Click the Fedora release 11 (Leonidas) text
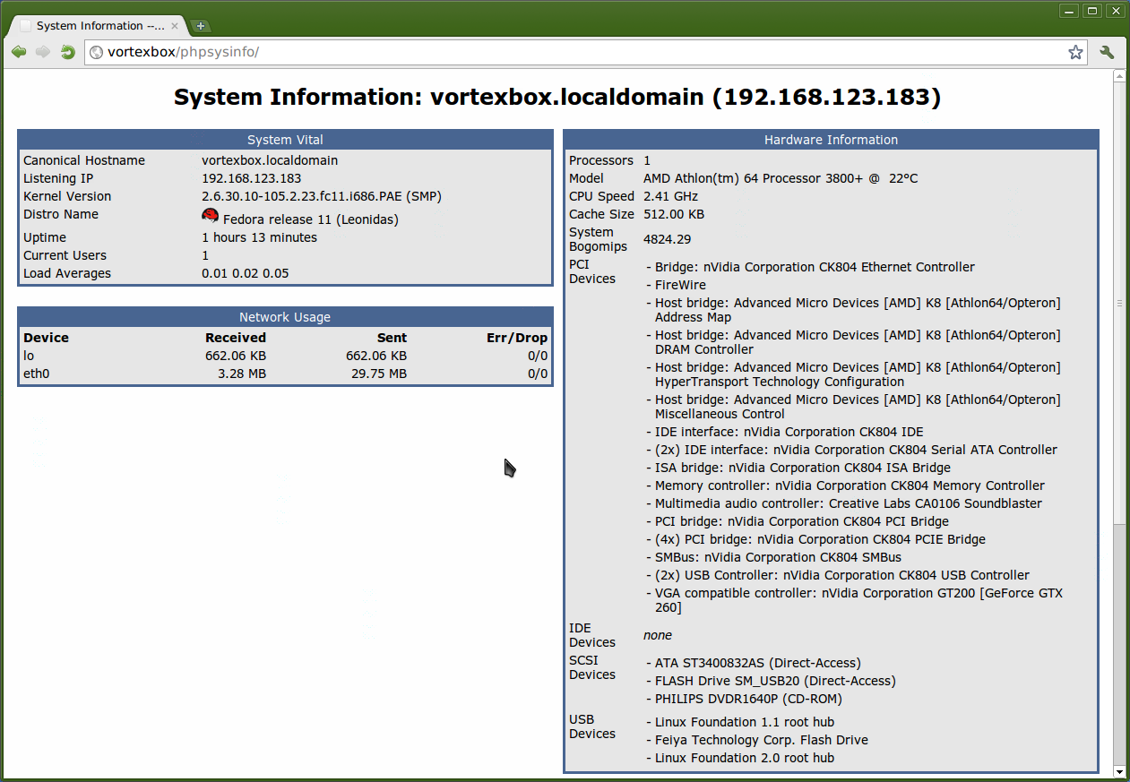Image resolution: width=1130 pixels, height=782 pixels. click(x=311, y=219)
